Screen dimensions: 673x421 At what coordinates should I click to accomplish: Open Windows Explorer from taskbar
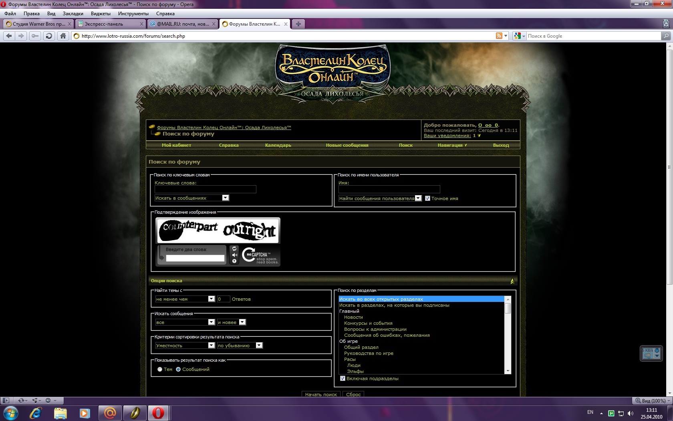[x=60, y=413]
